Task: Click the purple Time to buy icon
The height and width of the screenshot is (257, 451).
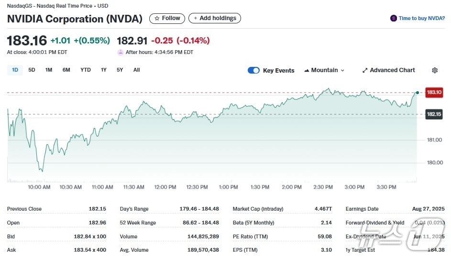Action: 394,18
